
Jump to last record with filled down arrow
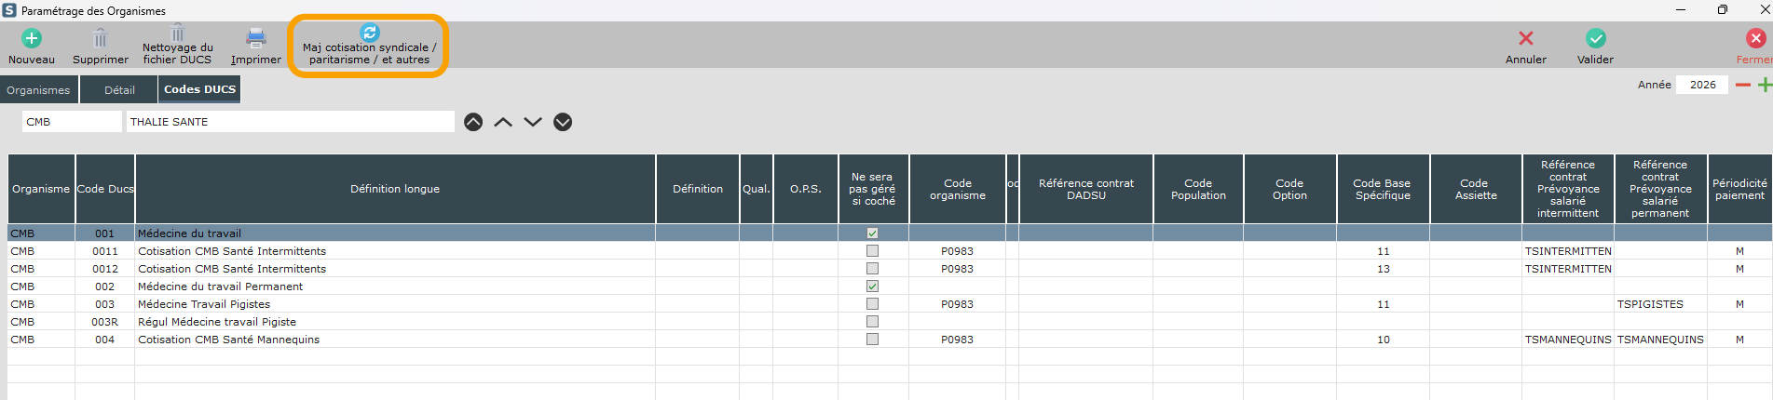click(x=563, y=122)
